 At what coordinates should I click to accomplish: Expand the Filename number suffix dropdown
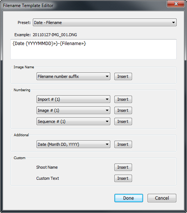click(x=73, y=76)
